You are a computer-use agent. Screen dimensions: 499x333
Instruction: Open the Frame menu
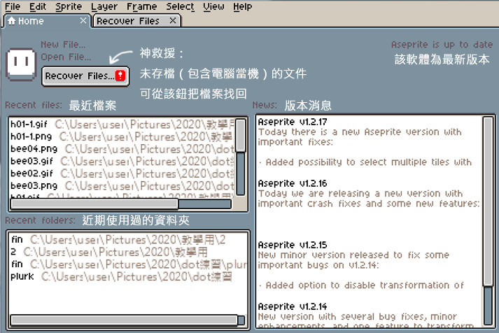tap(141, 6)
